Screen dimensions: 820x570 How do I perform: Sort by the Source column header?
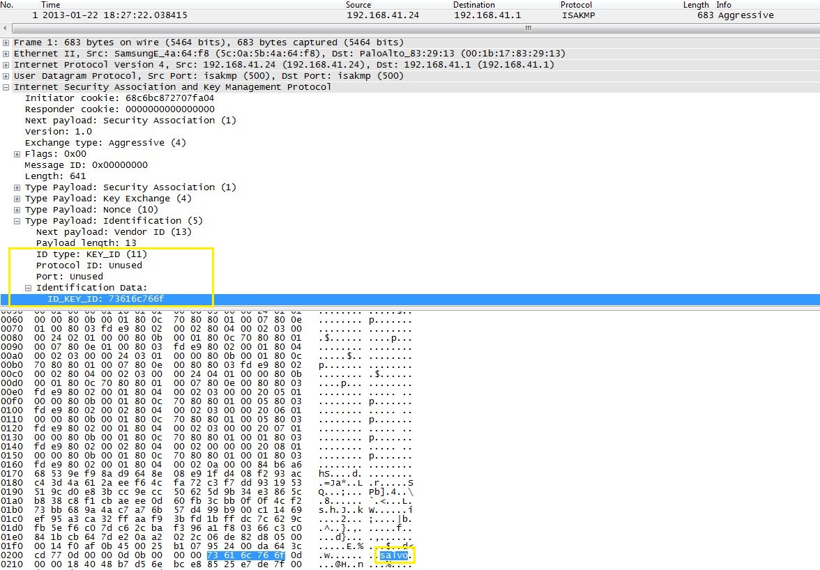[358, 5]
